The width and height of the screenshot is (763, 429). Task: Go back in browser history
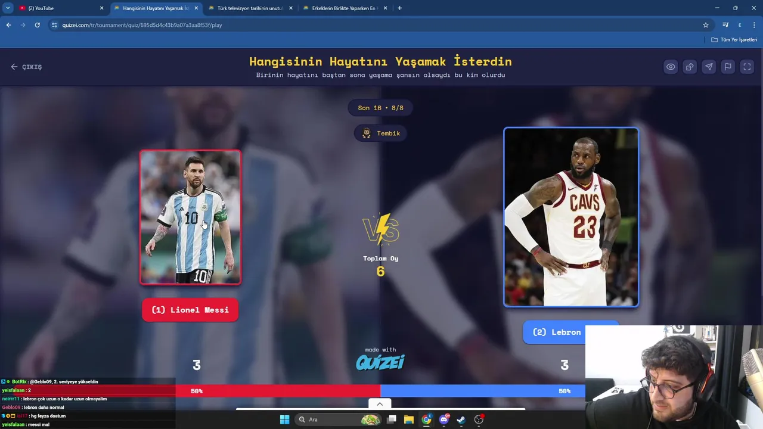pos(8,25)
